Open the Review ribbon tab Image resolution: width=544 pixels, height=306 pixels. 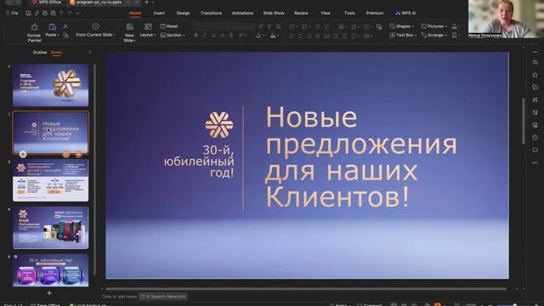pos(301,14)
